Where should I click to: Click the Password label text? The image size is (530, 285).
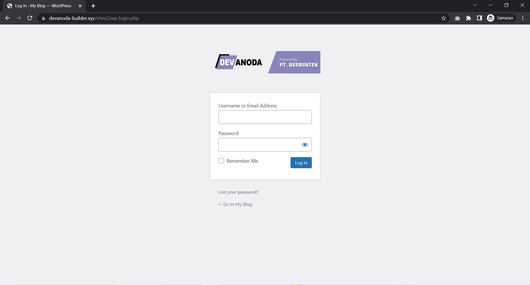pos(228,133)
